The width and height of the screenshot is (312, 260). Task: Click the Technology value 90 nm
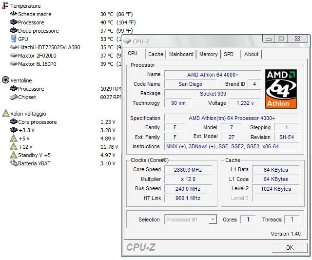click(x=178, y=103)
